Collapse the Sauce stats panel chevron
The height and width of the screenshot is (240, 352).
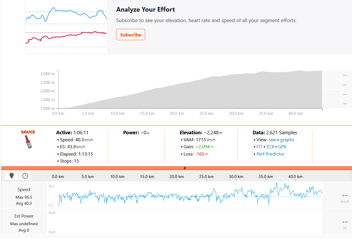point(184,168)
